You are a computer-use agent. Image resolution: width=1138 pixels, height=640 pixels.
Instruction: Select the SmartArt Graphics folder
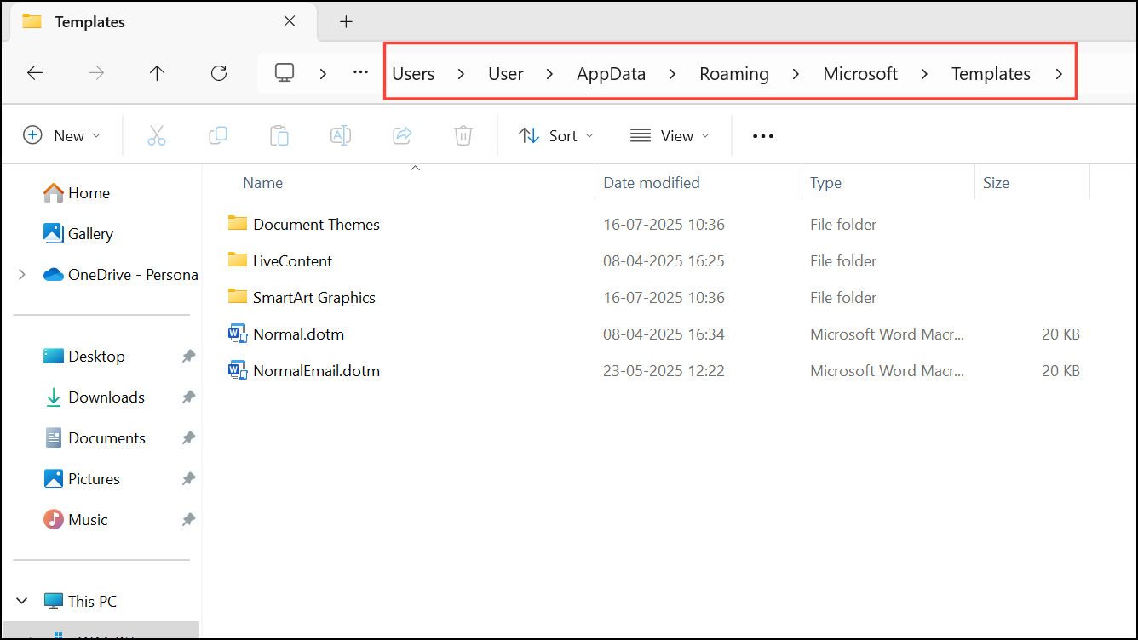click(x=313, y=297)
